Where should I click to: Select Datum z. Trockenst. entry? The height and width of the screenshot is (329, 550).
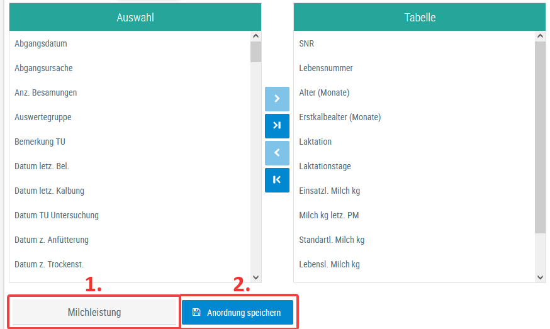click(49, 265)
